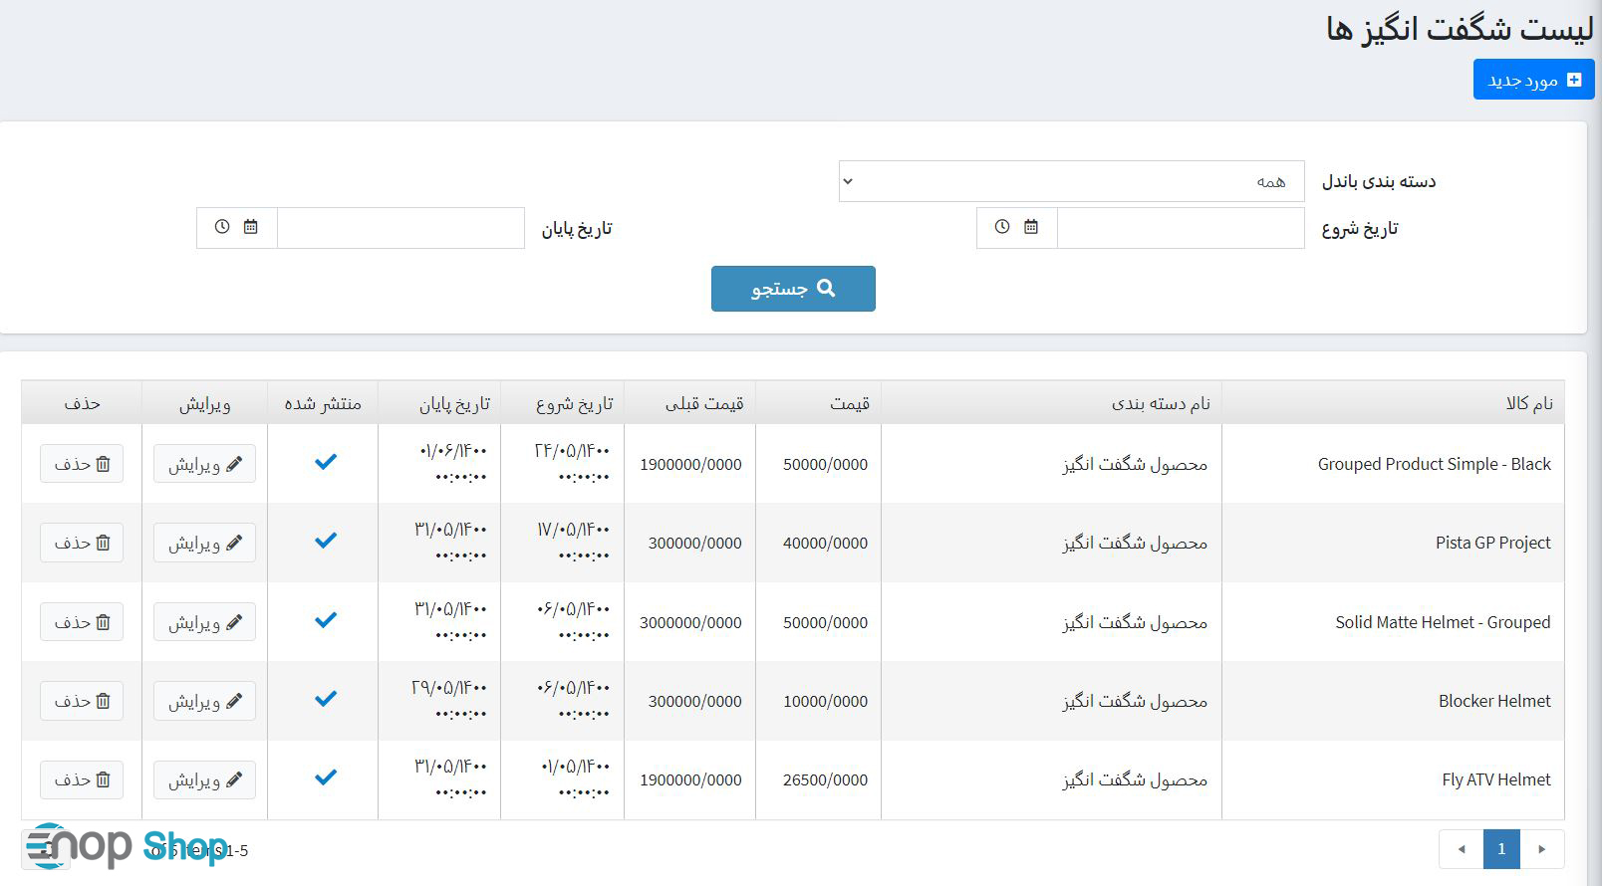Open the دسته بندی باندل dropdown
The height and width of the screenshot is (886, 1602).
coord(1071,181)
